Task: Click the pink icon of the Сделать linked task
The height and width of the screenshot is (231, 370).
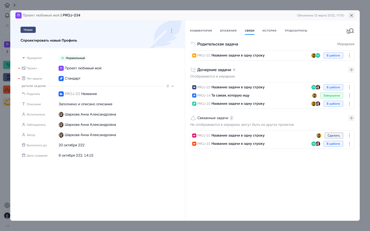Action: pos(194,136)
